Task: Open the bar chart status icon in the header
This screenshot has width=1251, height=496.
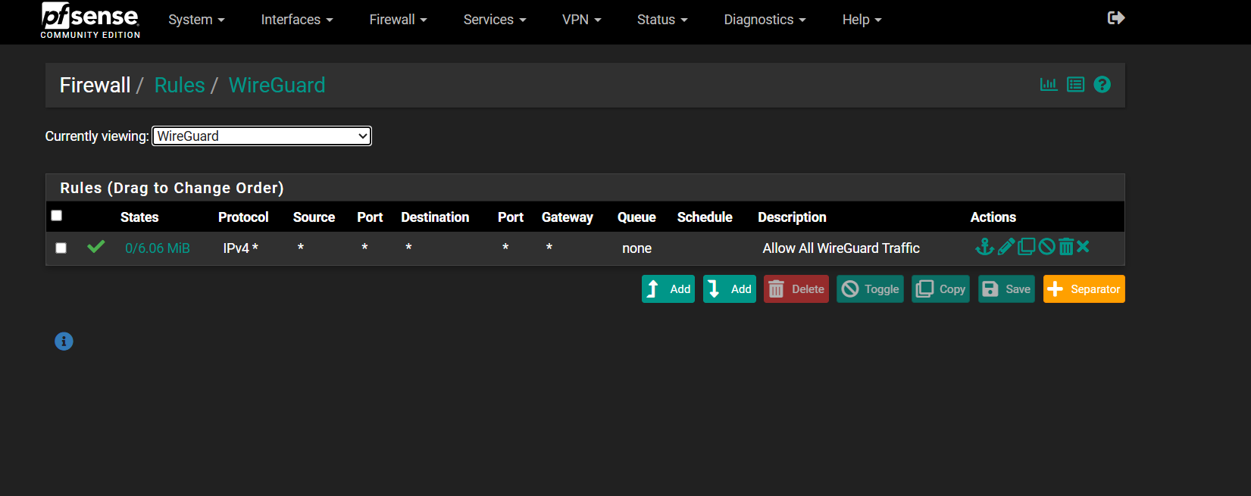Action: 1049,85
